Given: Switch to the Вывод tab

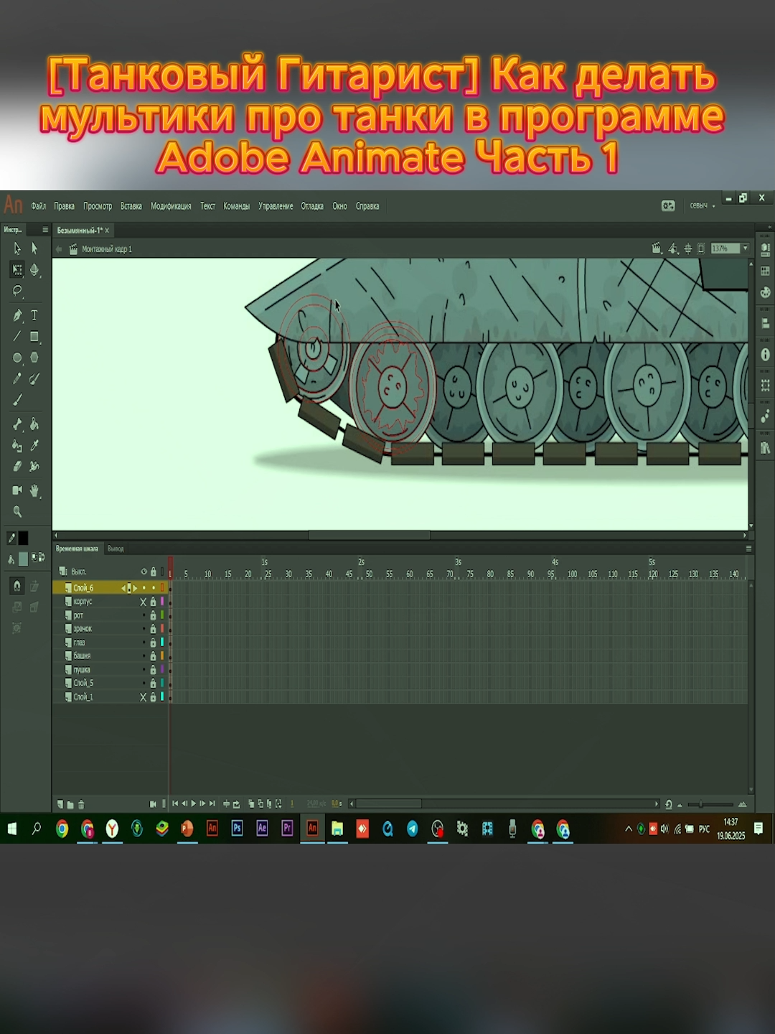Looking at the screenshot, I should pyautogui.click(x=117, y=548).
